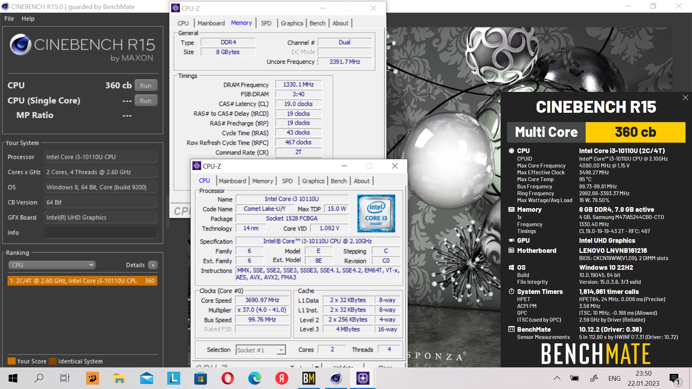Click the Info input field in Your System
This screenshot has width=692, height=389.
[101, 233]
